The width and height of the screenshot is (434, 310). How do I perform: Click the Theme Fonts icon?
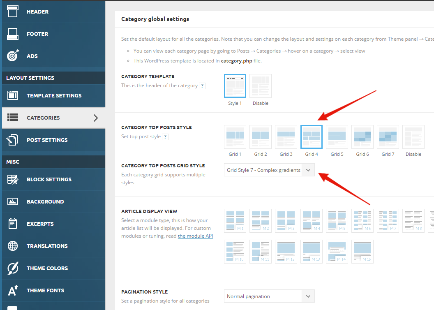click(13, 290)
